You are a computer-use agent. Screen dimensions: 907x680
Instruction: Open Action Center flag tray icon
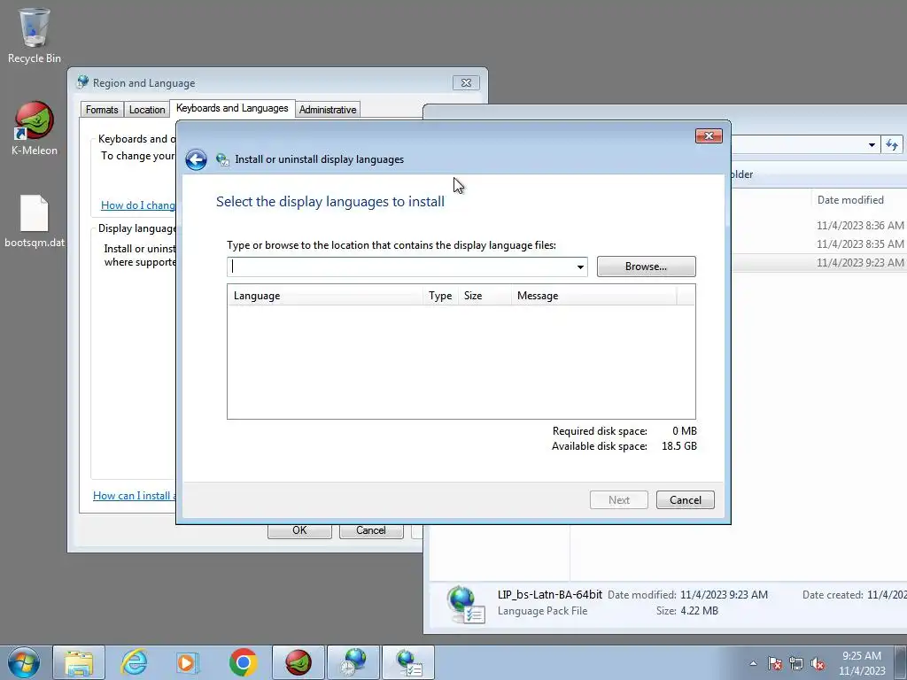coord(775,663)
